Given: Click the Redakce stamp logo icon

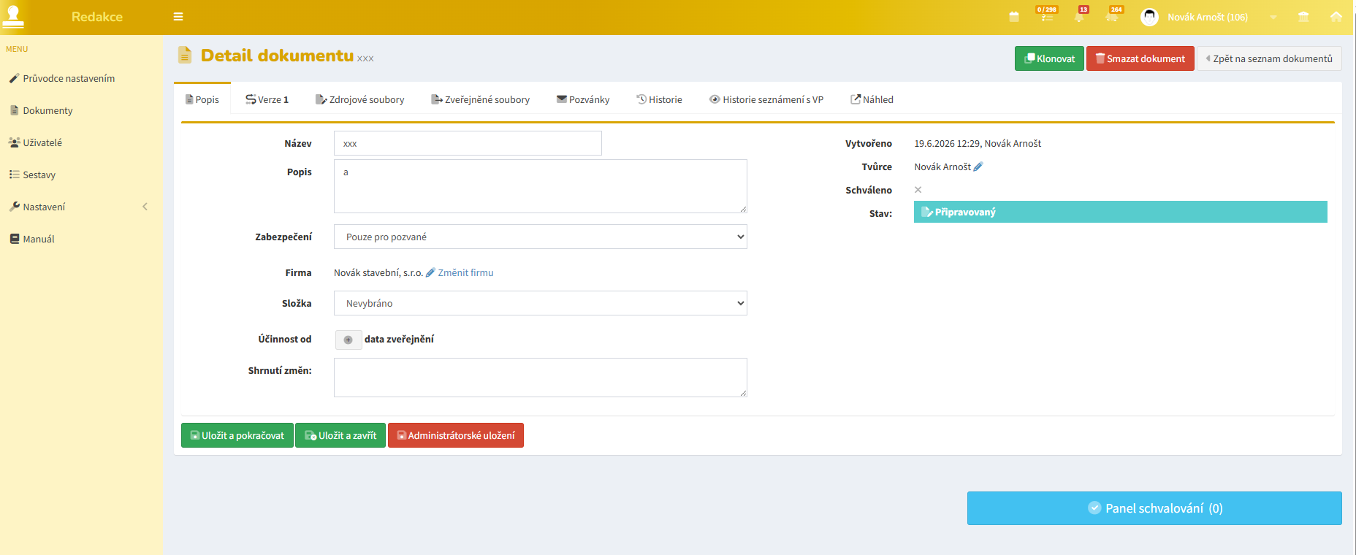Looking at the screenshot, I should [x=13, y=15].
